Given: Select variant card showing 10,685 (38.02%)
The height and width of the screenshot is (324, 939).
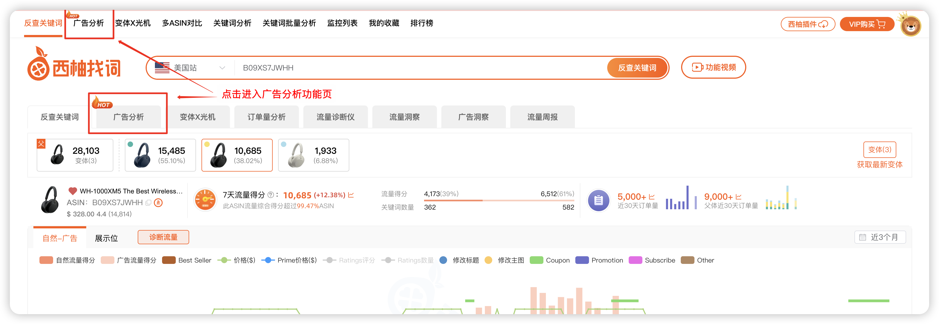Looking at the screenshot, I should [237, 155].
